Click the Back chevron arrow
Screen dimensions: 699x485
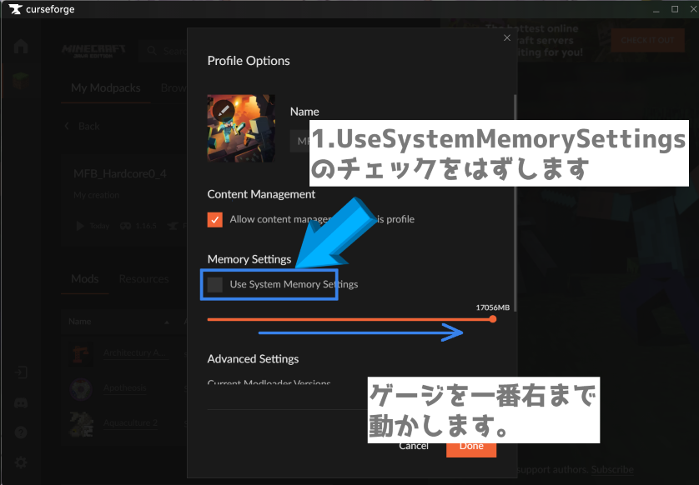pyautogui.click(x=67, y=127)
